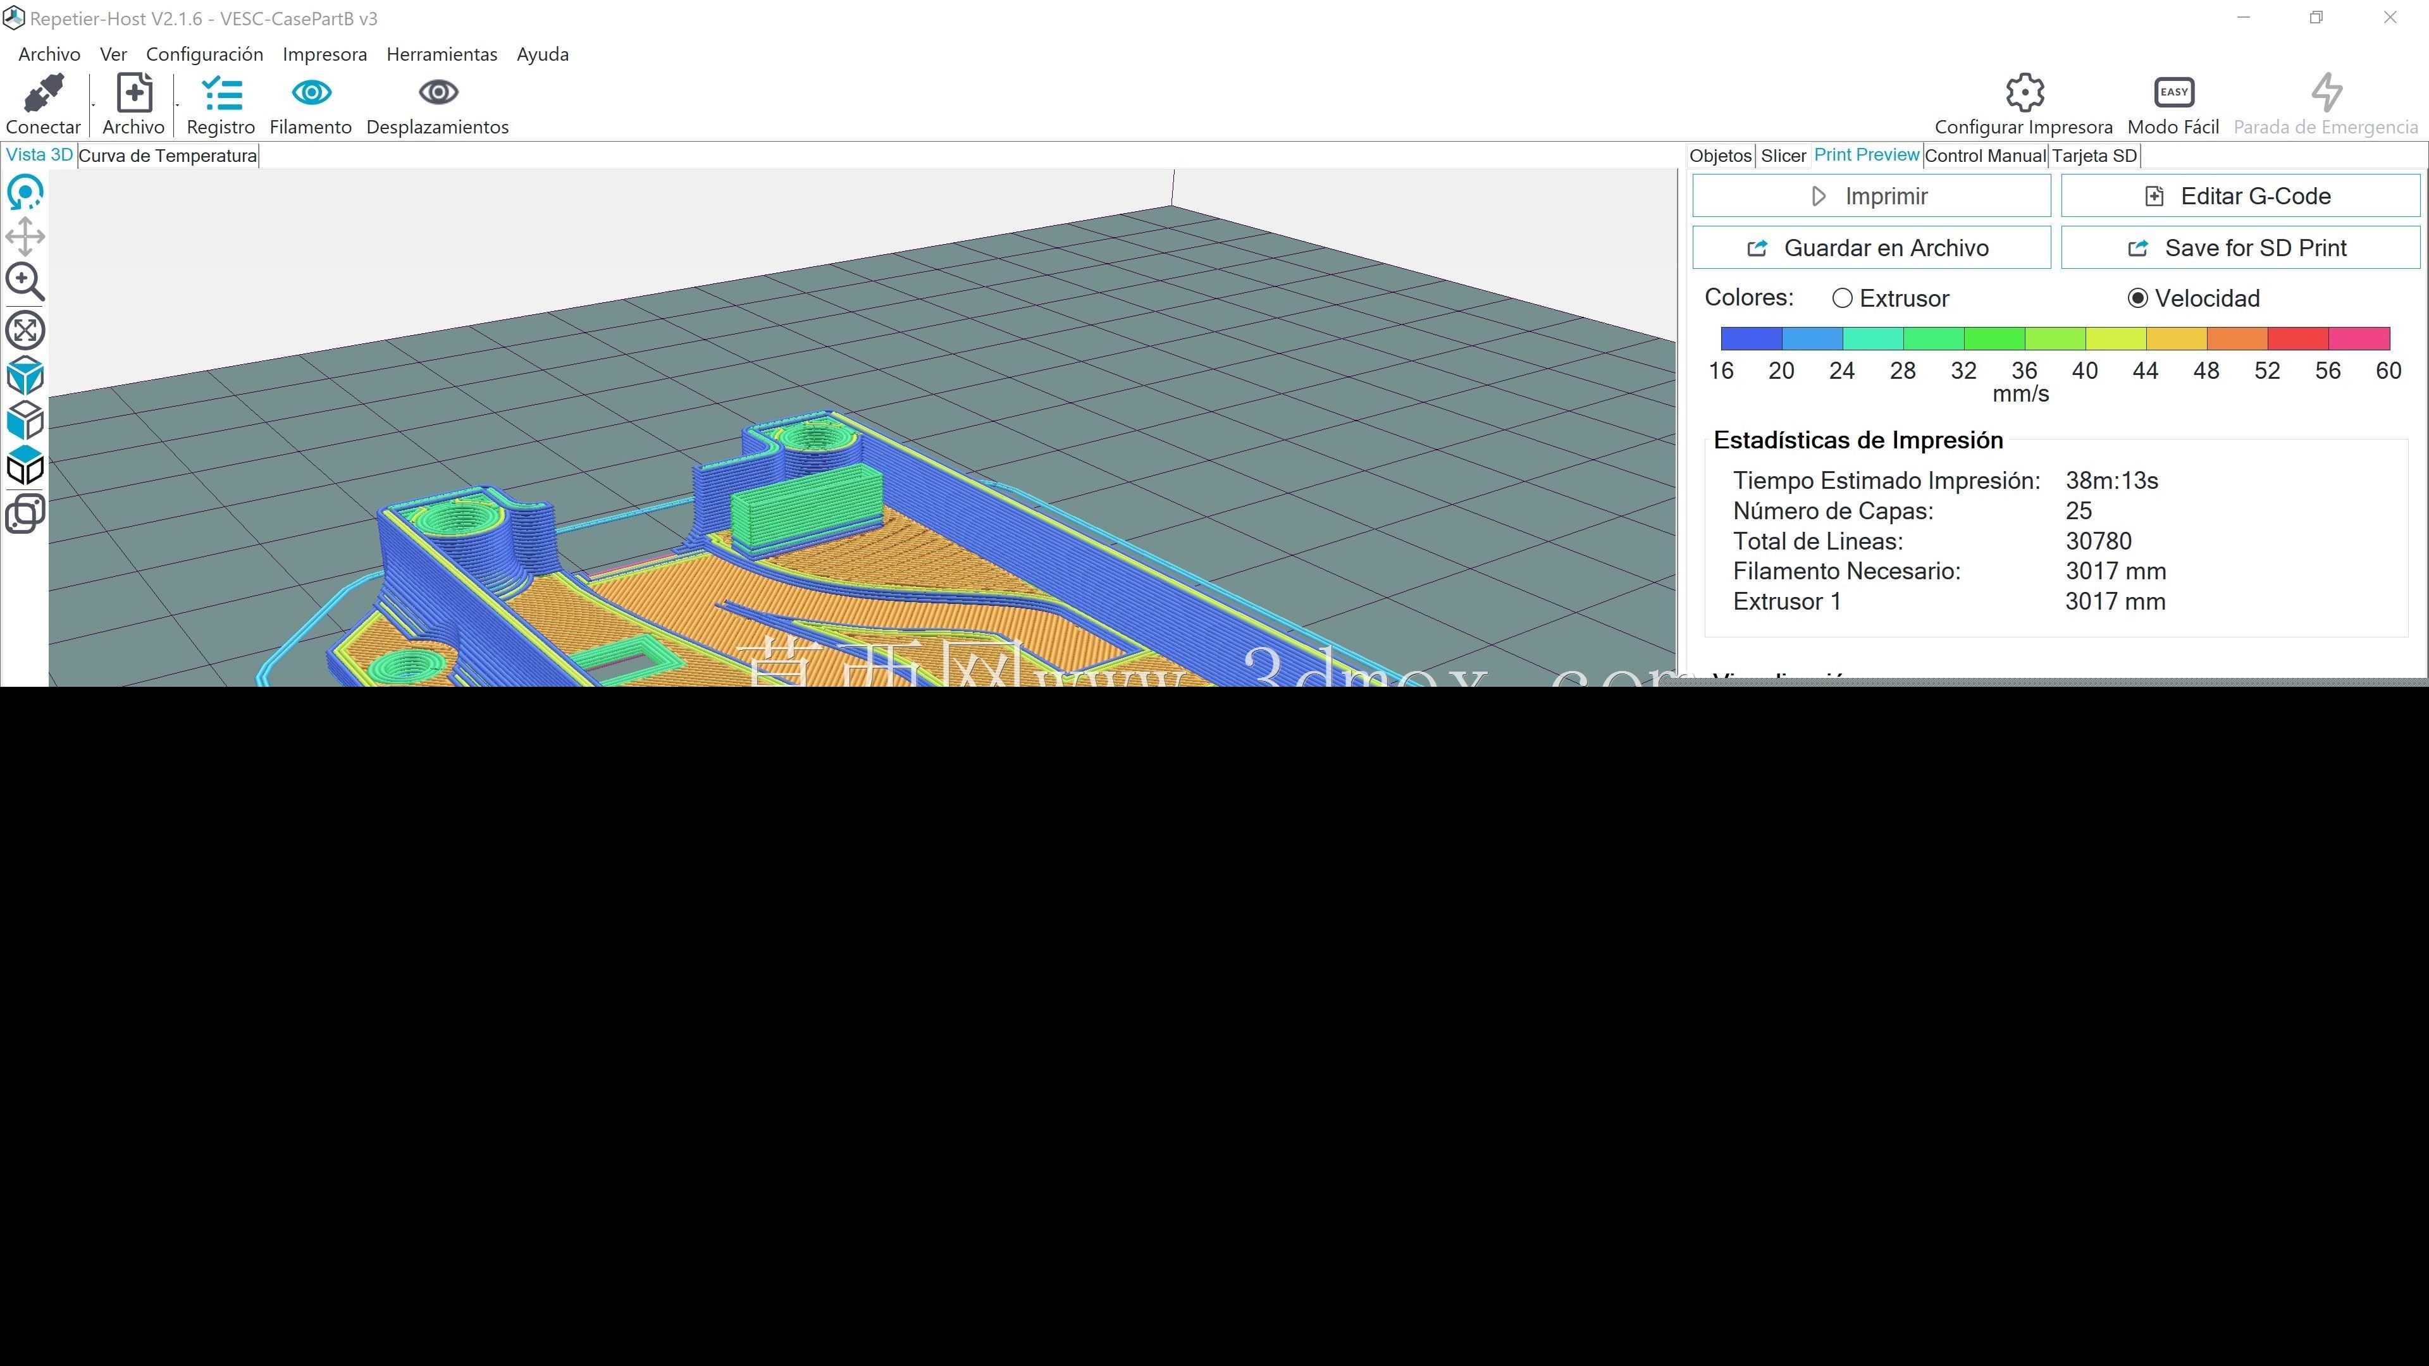Click the fit-to-view expand arrows icon
2429x1366 pixels.
(25, 330)
